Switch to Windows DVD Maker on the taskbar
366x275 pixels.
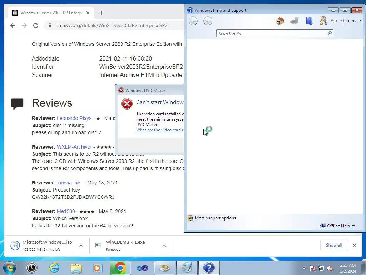(x=187, y=268)
